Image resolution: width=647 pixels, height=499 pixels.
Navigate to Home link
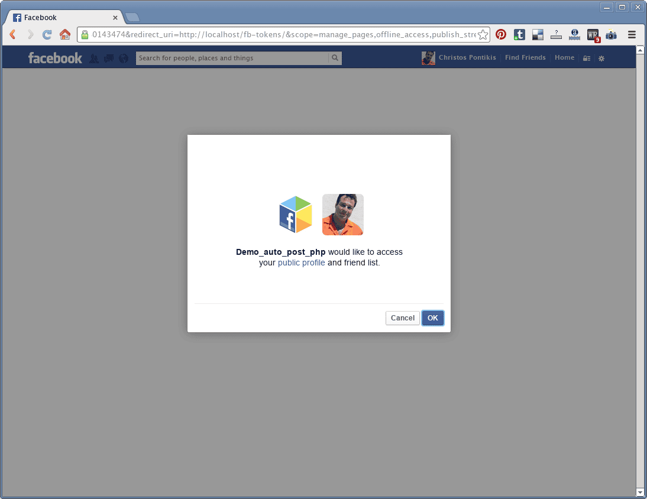[564, 58]
